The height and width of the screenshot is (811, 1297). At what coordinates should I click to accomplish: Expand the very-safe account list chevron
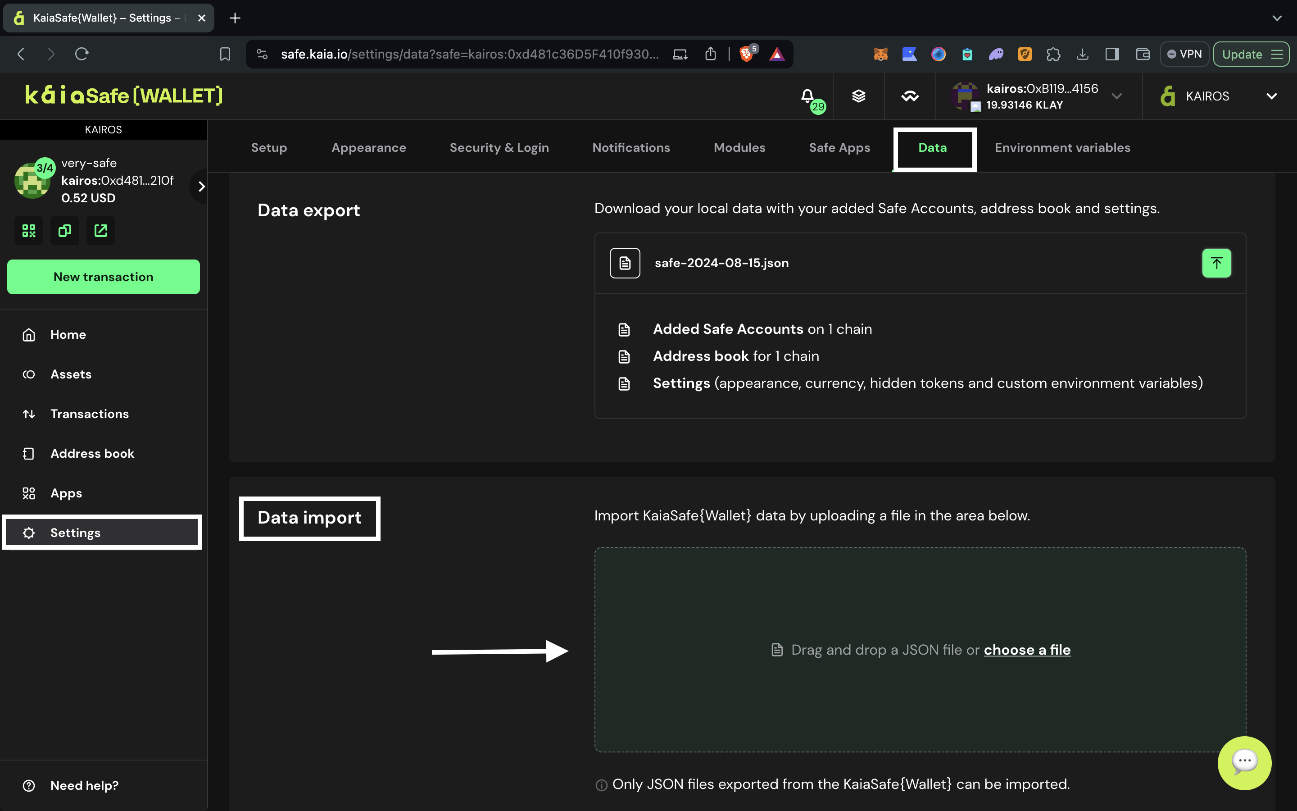point(201,187)
